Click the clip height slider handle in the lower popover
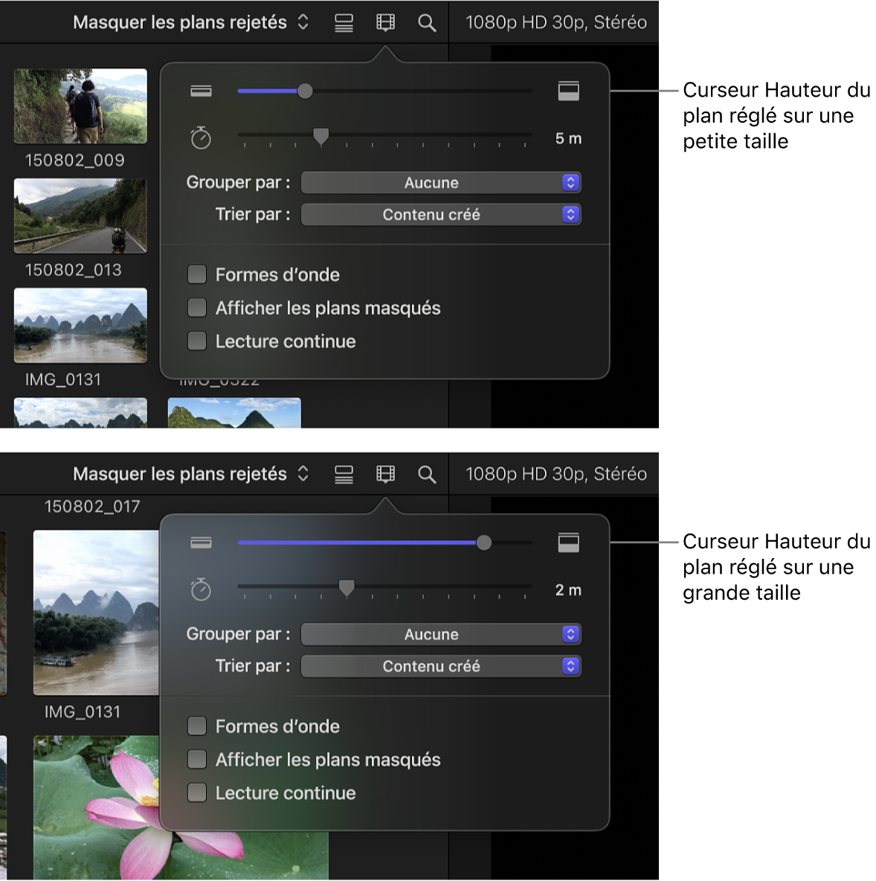 click(484, 543)
